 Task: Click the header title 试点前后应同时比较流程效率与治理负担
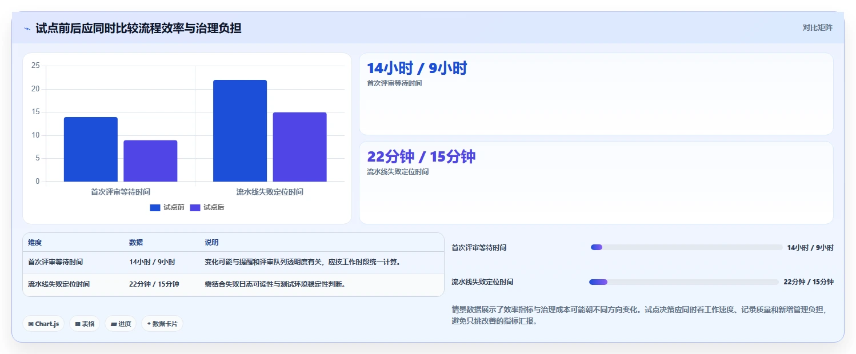(x=138, y=28)
